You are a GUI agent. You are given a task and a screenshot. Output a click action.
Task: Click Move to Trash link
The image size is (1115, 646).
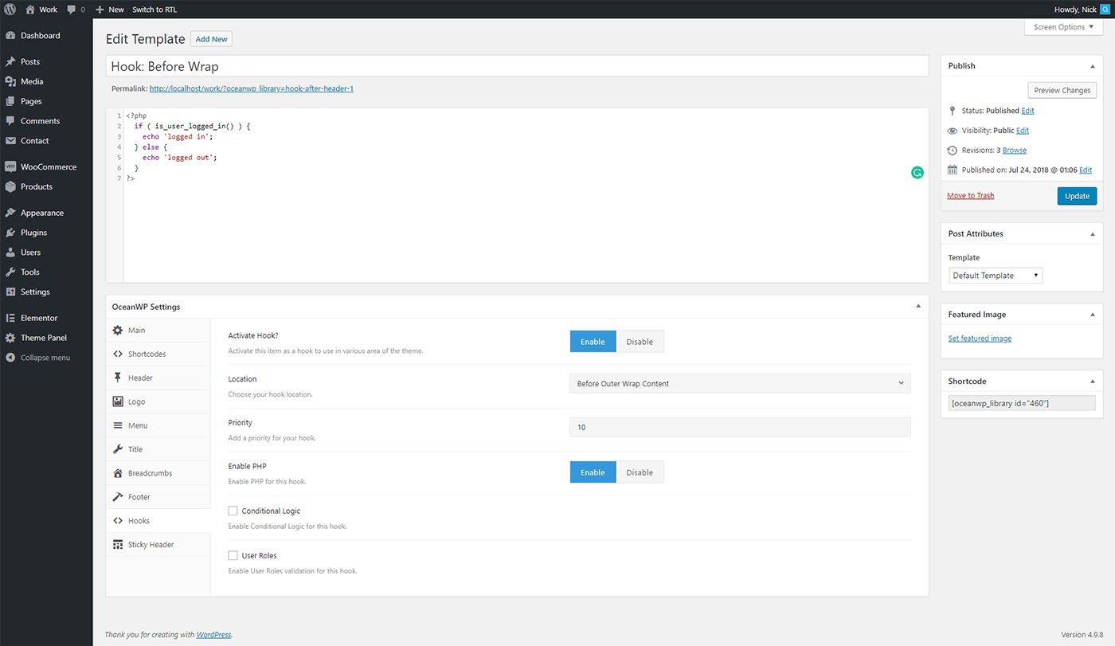[x=970, y=196]
